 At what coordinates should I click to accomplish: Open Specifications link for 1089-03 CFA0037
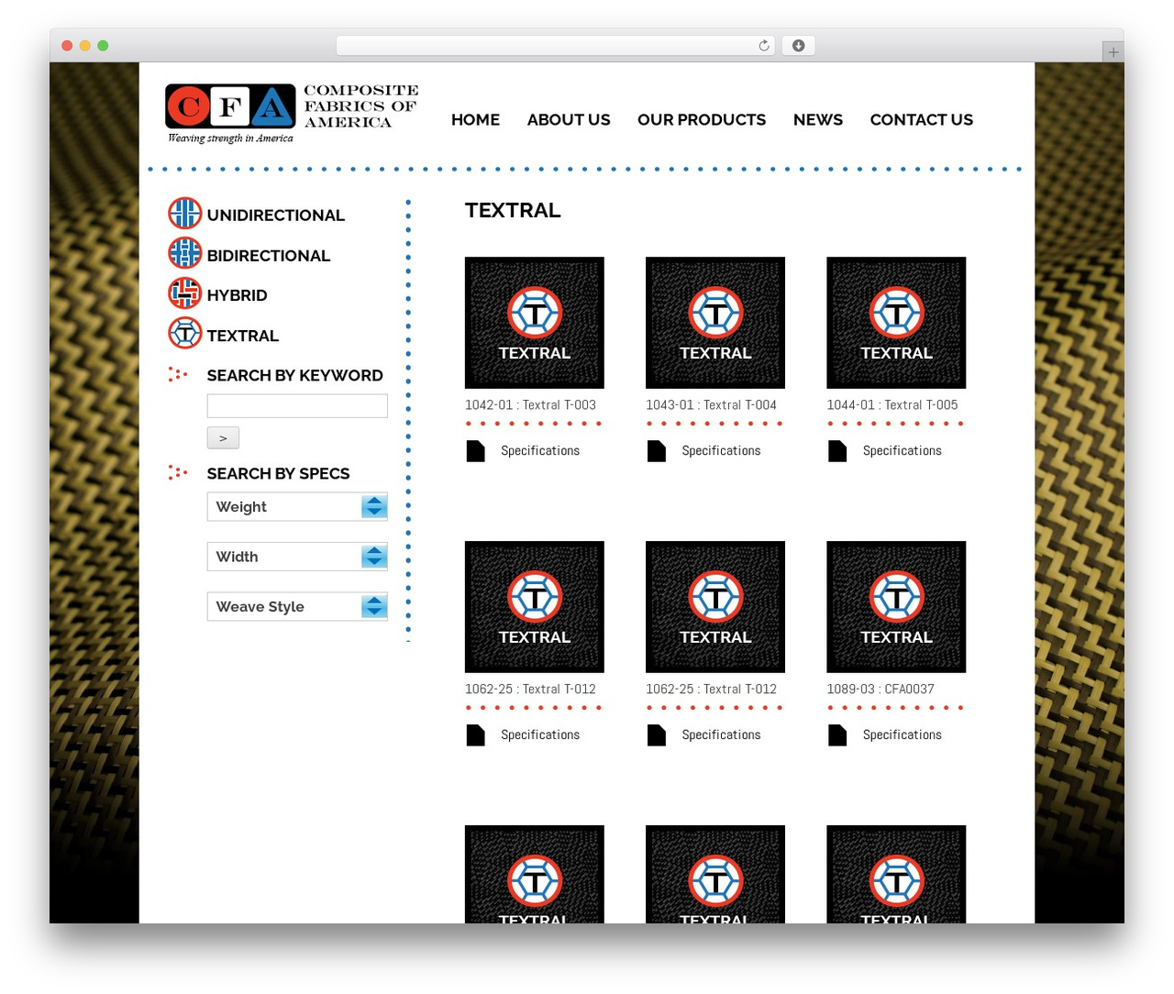point(902,735)
